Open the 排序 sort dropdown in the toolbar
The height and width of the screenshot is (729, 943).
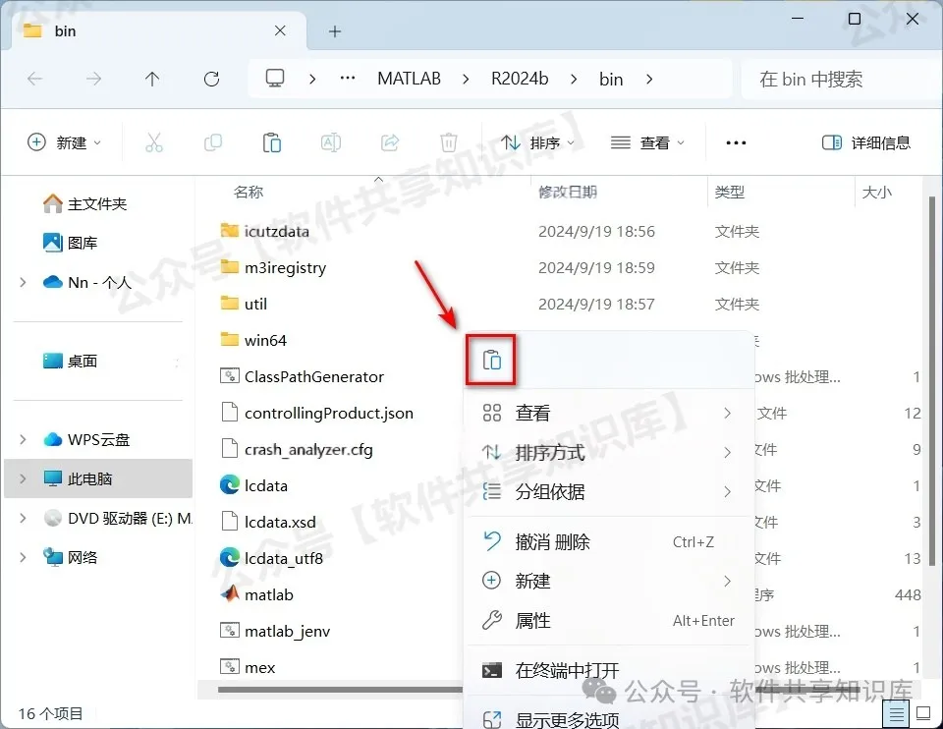tap(537, 142)
